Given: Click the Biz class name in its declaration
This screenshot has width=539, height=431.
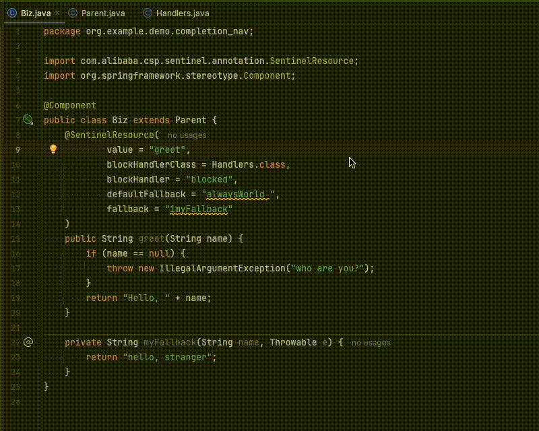Looking at the screenshot, I should [120, 120].
